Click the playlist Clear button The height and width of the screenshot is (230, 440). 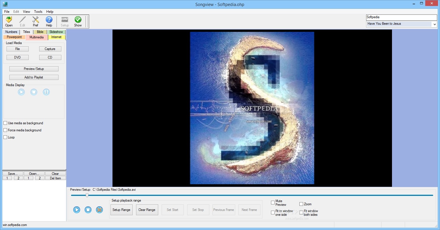(55, 173)
